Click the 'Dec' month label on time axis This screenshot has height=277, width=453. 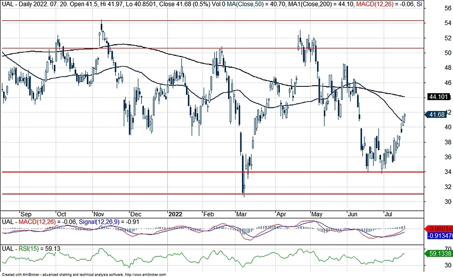coord(136,214)
